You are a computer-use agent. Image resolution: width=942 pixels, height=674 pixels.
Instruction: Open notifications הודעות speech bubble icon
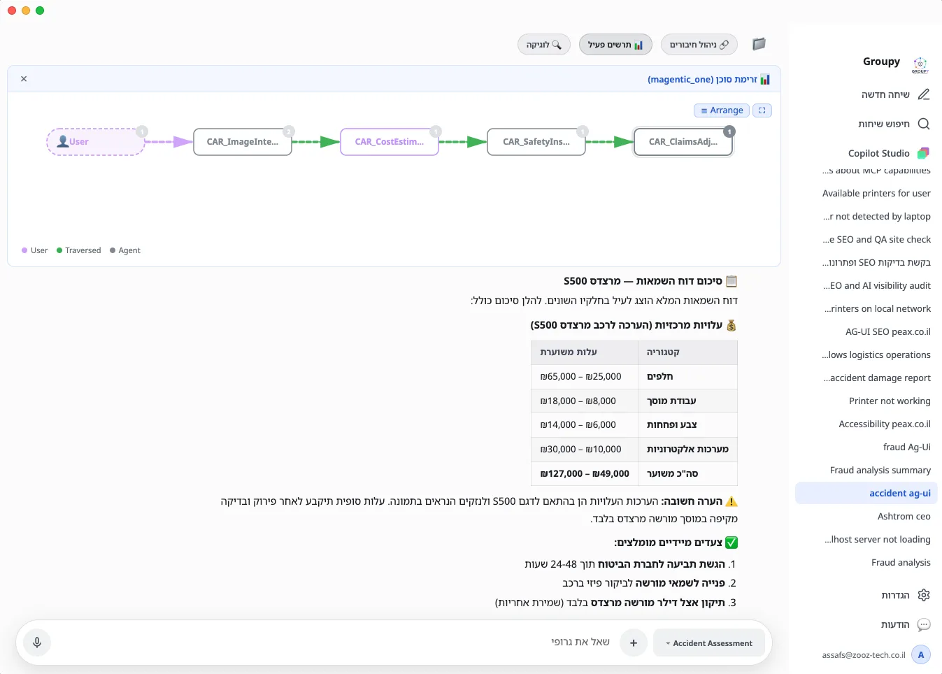click(x=906, y=624)
